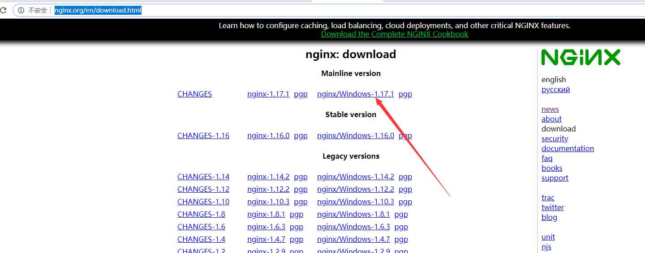Open pgp link beside nginx/Windows-1.6.3
Viewport: 645px width, 253px height.
click(401, 227)
